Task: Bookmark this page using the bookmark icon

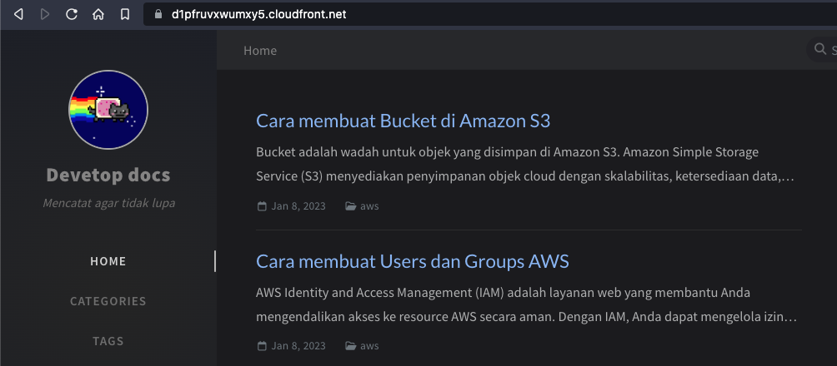Action: coord(124,14)
